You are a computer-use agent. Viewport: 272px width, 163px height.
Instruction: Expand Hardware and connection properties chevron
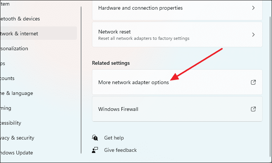(x=253, y=8)
